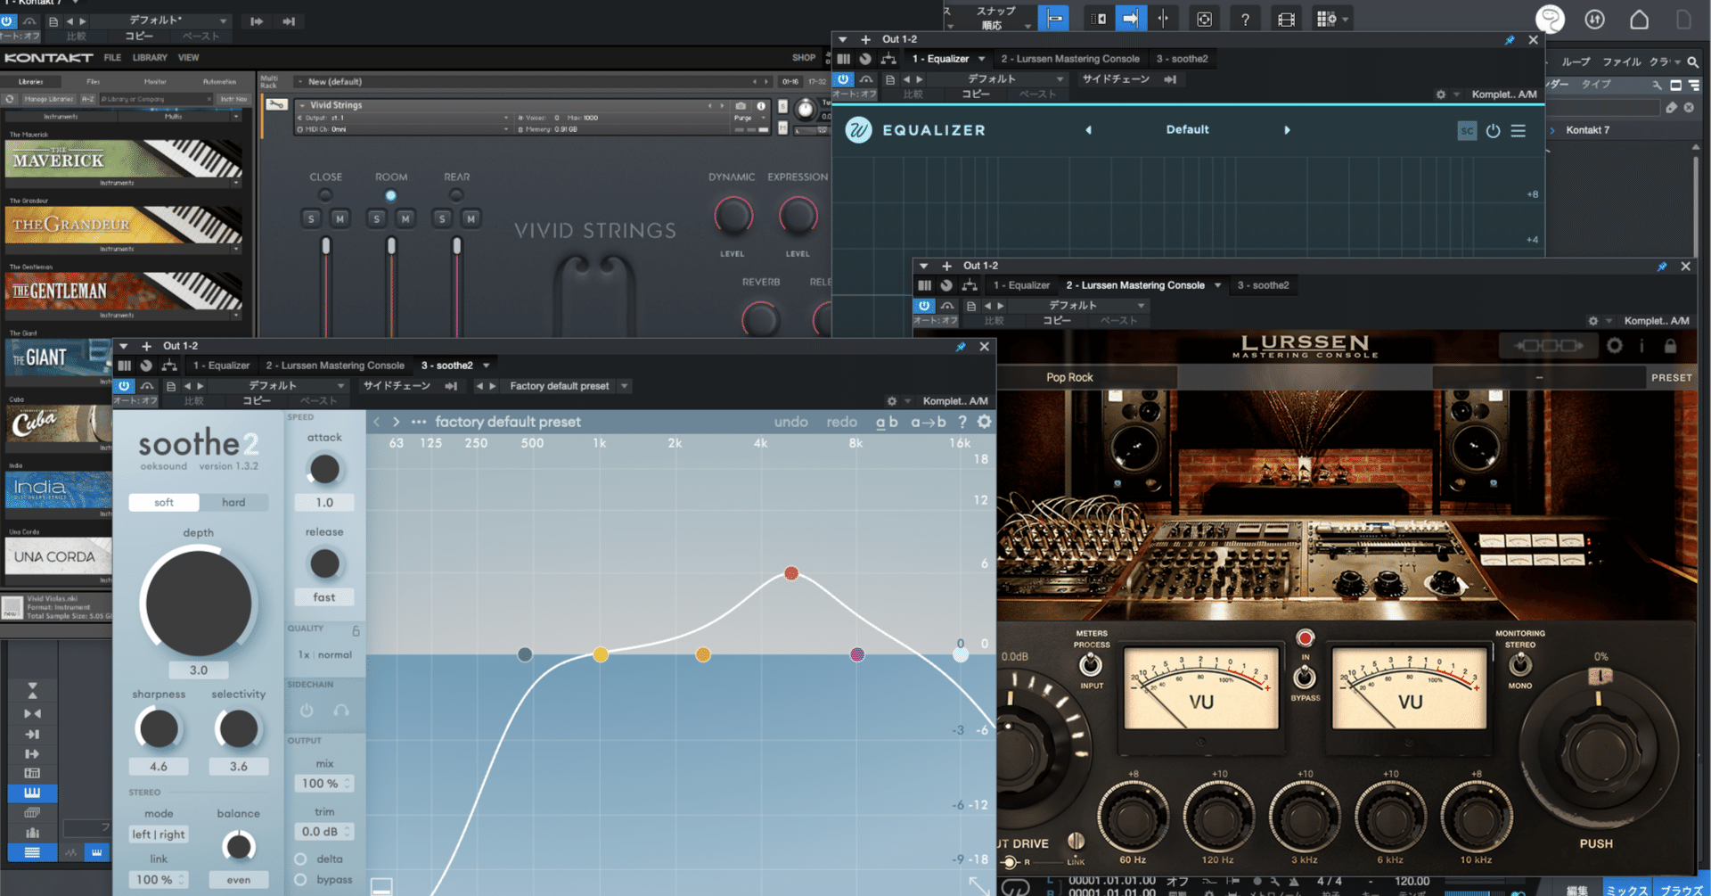Click Lurssen settings gear icon
The image size is (1711, 896).
click(1614, 345)
